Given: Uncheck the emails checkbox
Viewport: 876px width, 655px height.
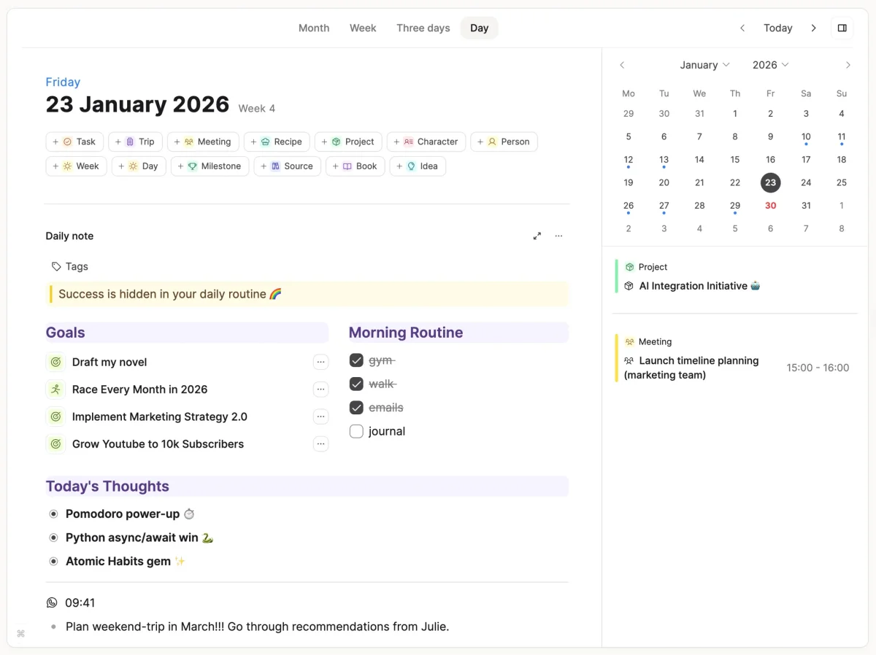Looking at the screenshot, I should click(x=356, y=408).
